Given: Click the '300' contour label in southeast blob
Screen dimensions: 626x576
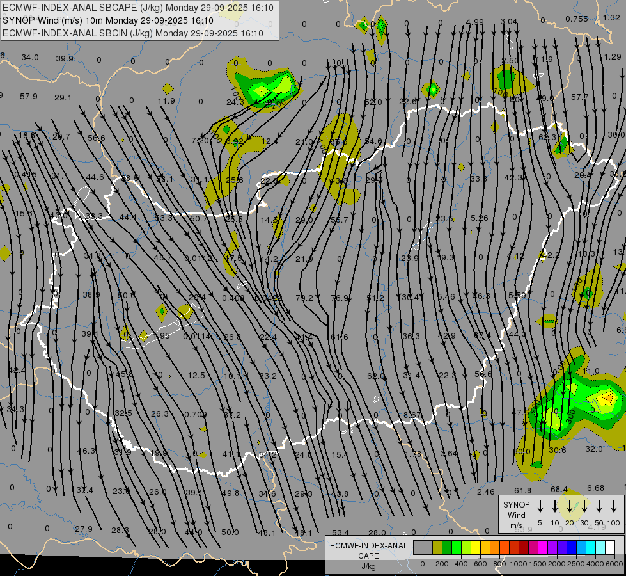Looking at the screenshot, I should 571,417.
